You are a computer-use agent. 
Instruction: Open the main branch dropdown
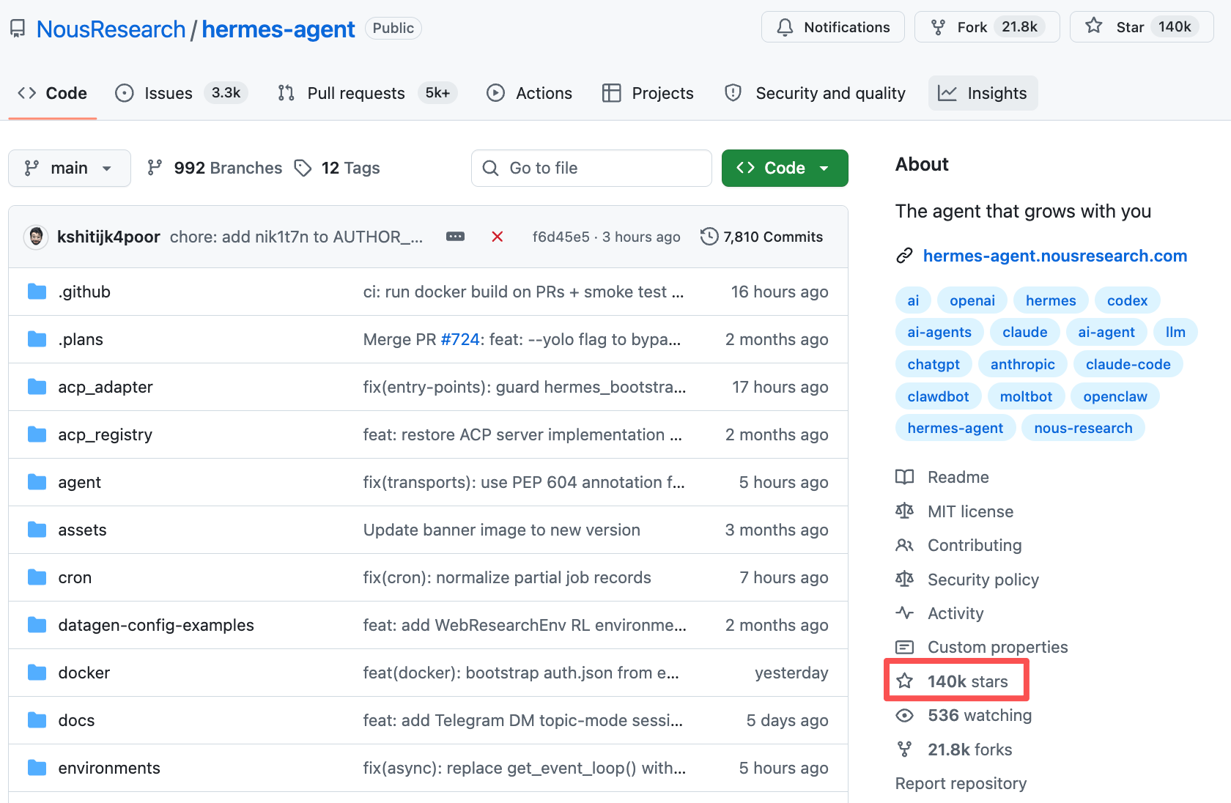(x=70, y=168)
